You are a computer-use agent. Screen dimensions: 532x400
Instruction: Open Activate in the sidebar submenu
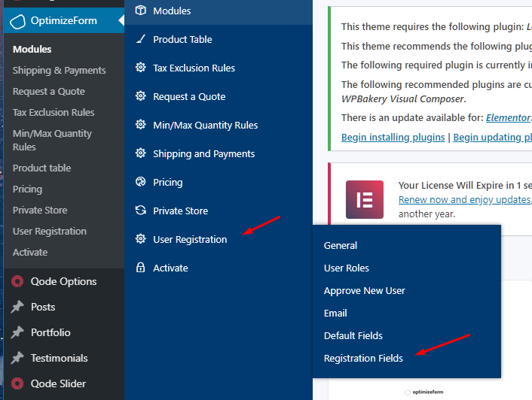[30, 253]
